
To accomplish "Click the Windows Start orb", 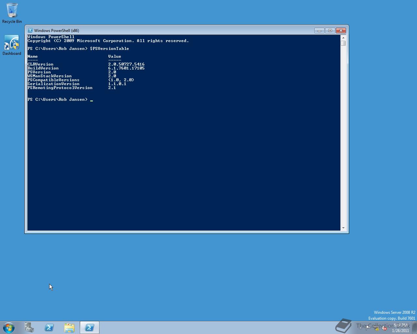I will (x=9, y=327).
